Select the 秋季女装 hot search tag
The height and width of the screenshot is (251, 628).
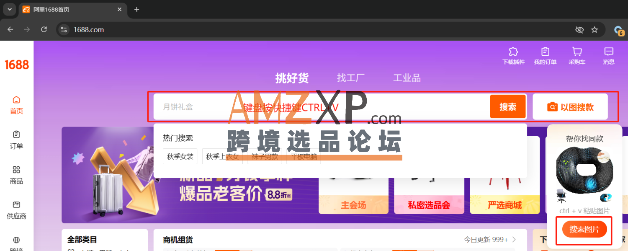tap(180, 157)
